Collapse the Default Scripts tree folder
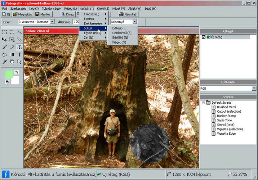 (x=203, y=103)
